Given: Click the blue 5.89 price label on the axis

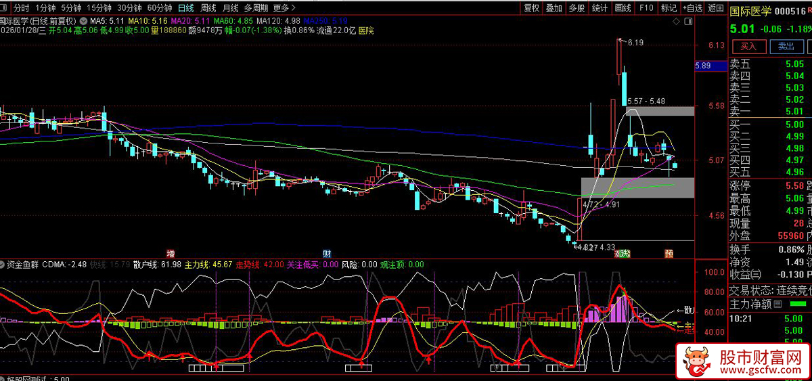Looking at the screenshot, I should (x=702, y=66).
